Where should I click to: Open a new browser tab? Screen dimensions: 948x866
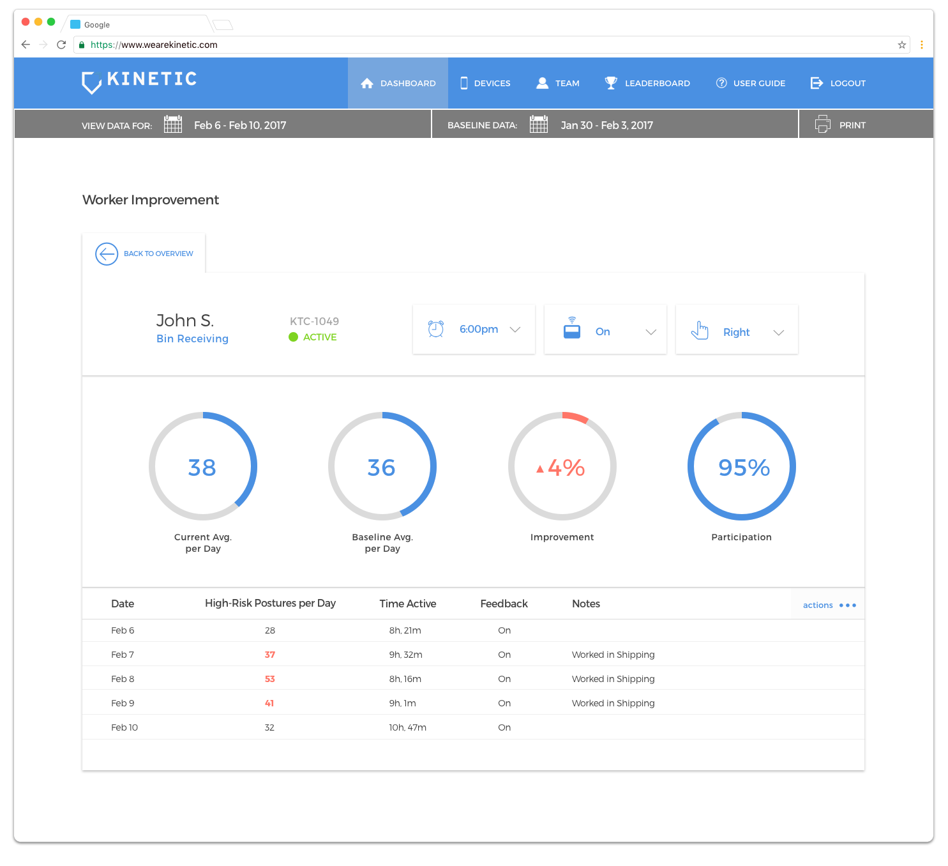pos(223,25)
